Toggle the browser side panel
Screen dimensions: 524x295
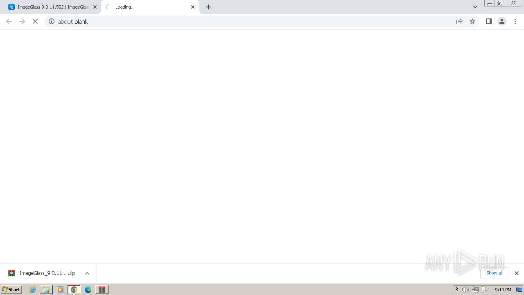(488, 21)
